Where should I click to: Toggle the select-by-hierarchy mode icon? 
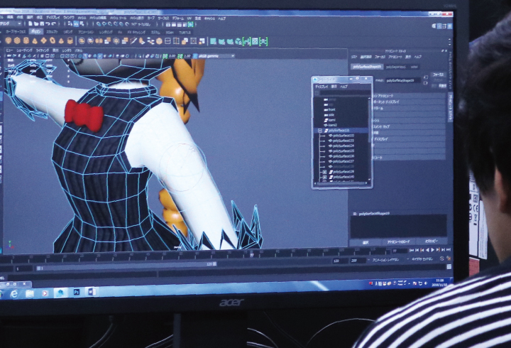tap(70, 24)
